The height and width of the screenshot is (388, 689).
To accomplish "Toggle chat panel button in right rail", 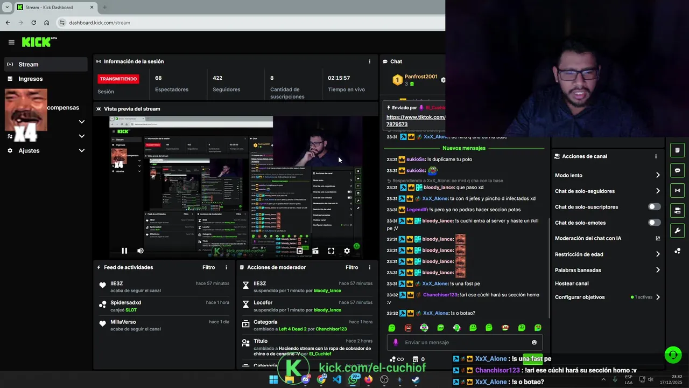I will 677,170.
